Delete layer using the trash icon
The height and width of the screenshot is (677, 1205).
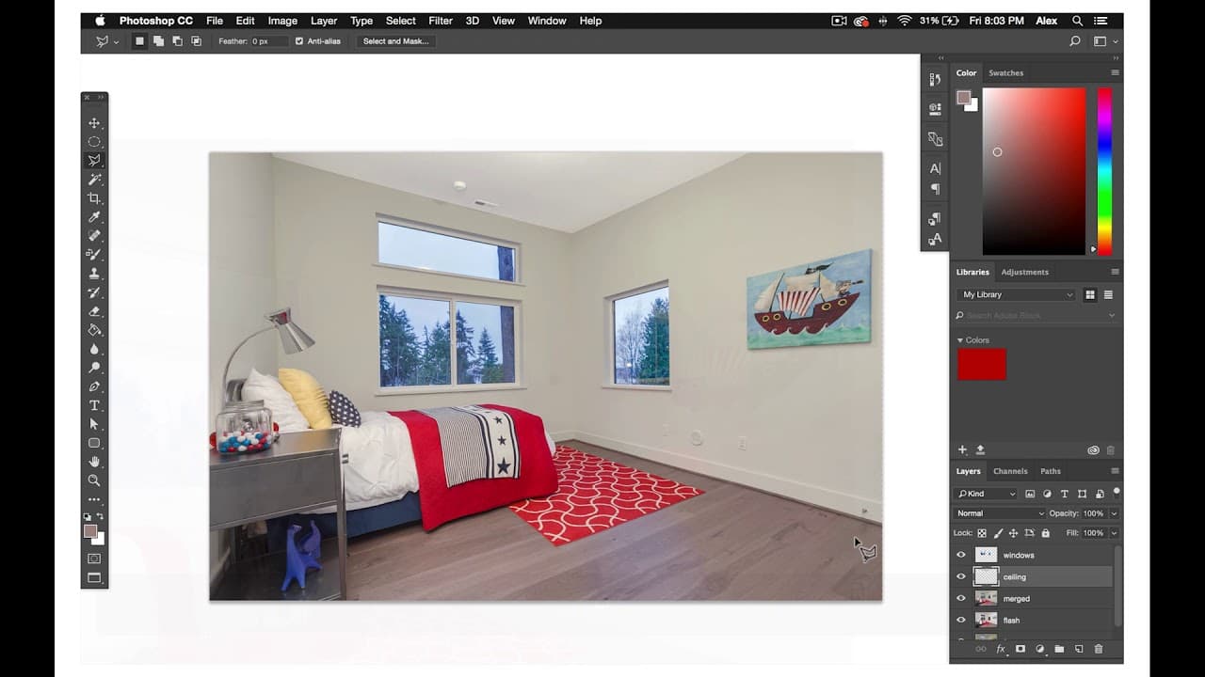click(x=1098, y=649)
